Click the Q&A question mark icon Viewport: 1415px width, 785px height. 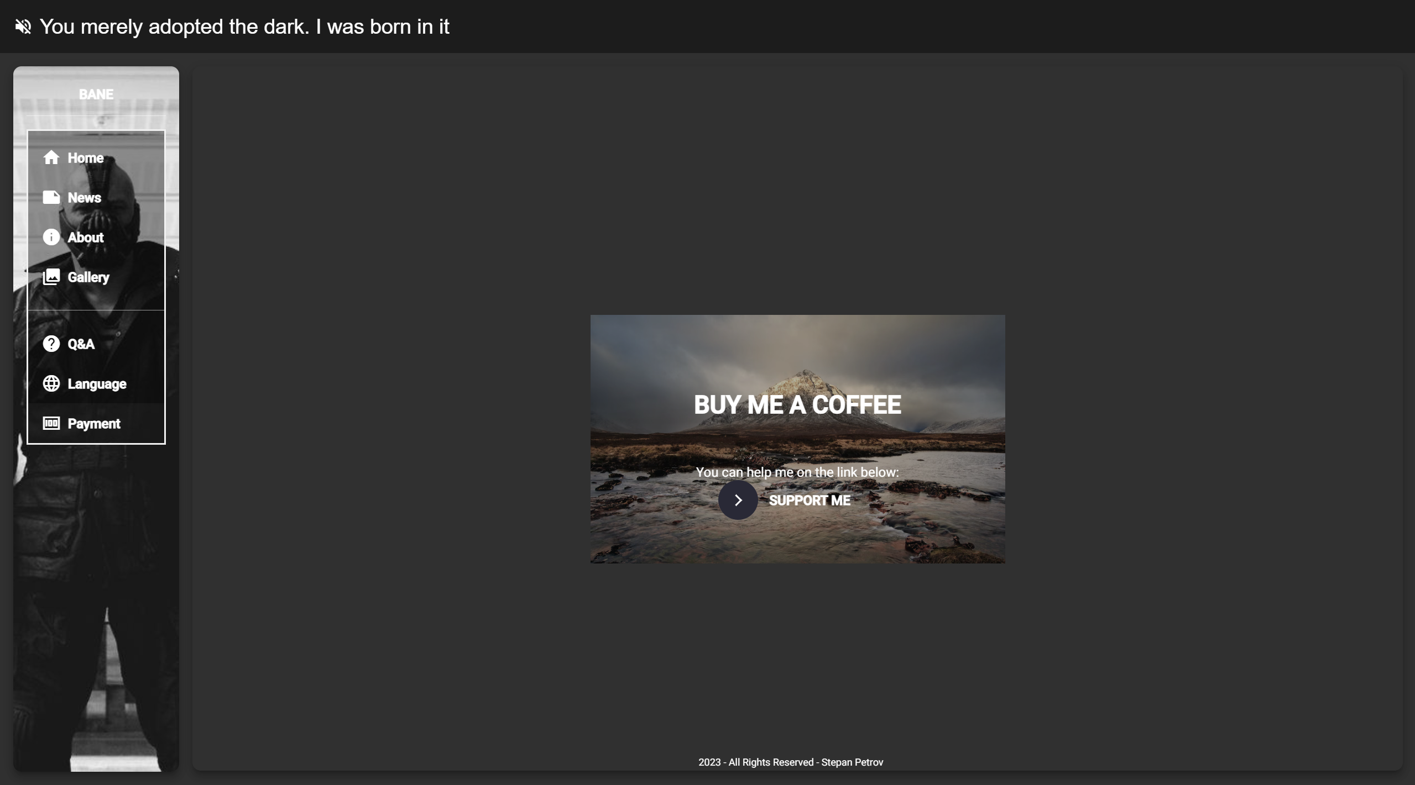[x=51, y=344]
